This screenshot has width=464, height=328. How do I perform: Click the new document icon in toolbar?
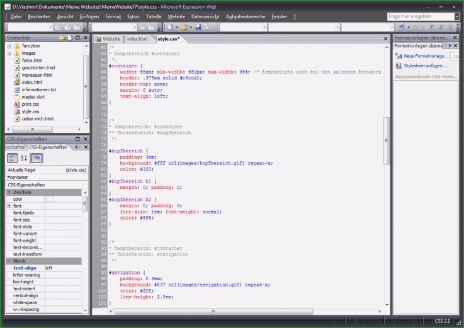pos(169,28)
